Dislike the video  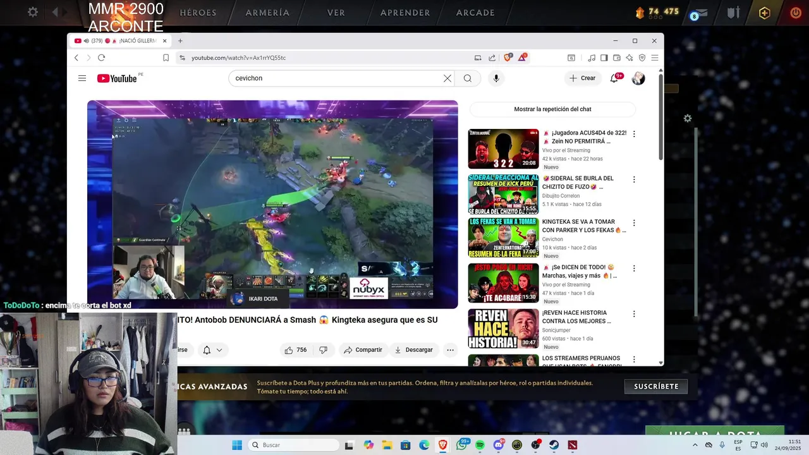click(323, 350)
